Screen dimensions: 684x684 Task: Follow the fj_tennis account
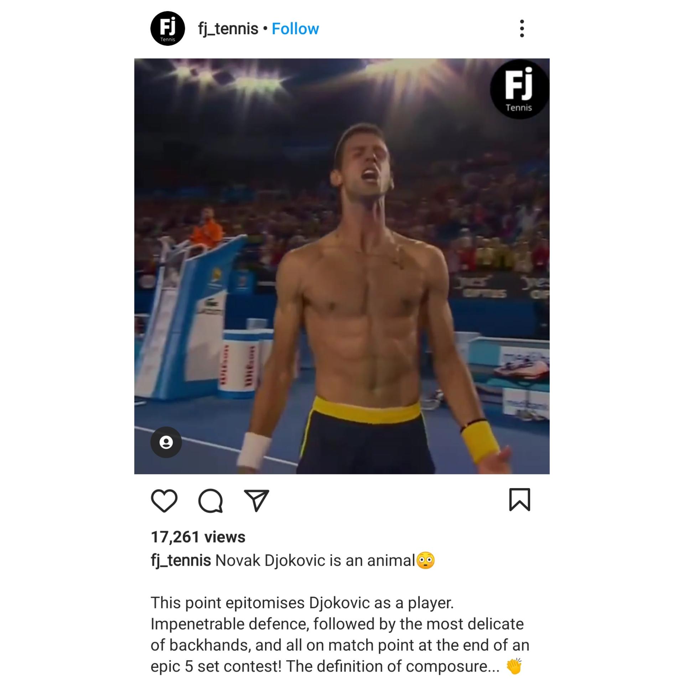pos(295,29)
